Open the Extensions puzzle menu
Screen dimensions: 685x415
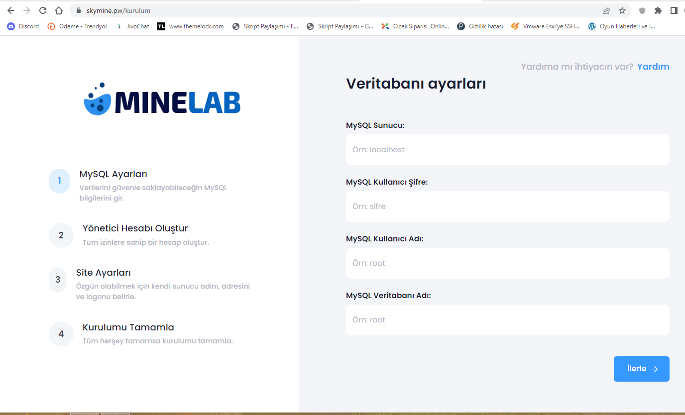(658, 10)
